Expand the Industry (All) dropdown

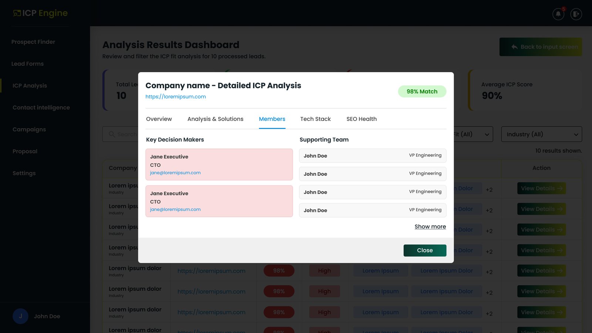pyautogui.click(x=541, y=134)
